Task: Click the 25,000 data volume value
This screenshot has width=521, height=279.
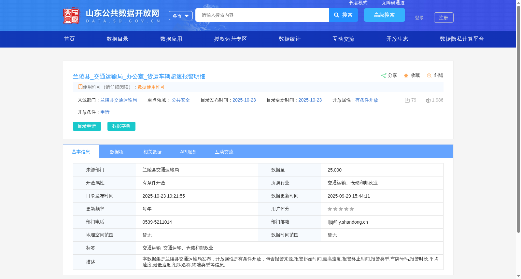Action: tap(335, 170)
